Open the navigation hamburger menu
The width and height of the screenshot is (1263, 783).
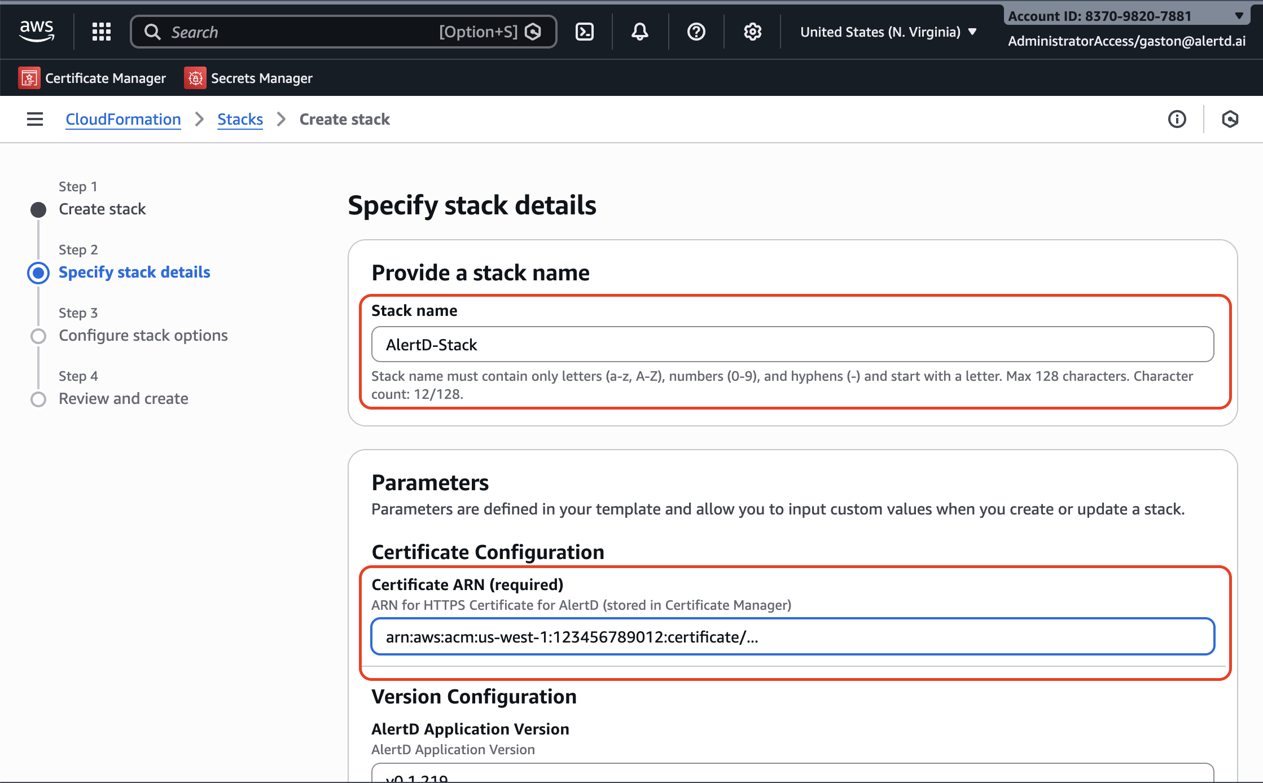(34, 119)
